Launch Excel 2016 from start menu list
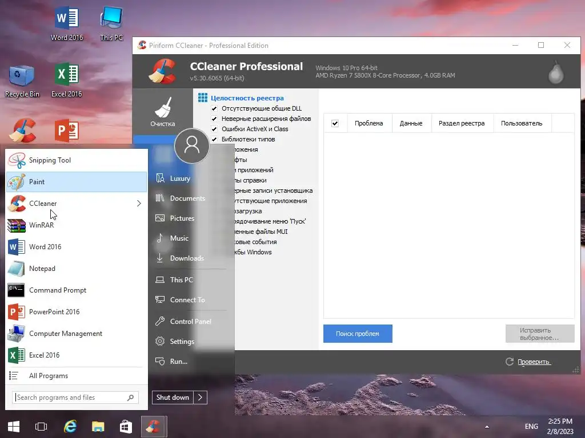This screenshot has width=585, height=438. click(x=77, y=355)
